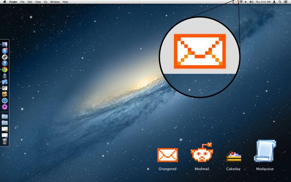The width and height of the screenshot is (291, 182).
Task: Open Notification Center list icon
Action: point(286,2)
